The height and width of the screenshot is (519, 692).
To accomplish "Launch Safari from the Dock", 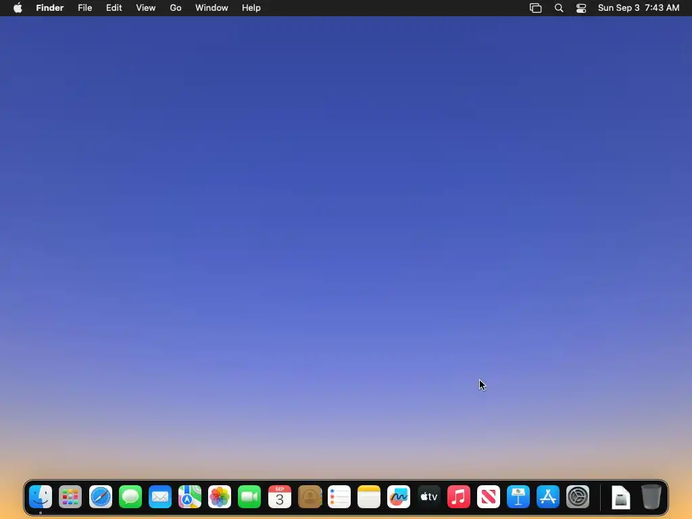I will tap(100, 497).
